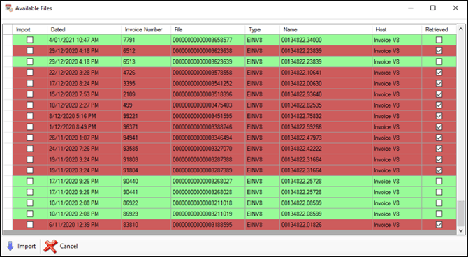The width and height of the screenshot is (468, 257).
Task: Click the Name column header
Action: point(326,29)
